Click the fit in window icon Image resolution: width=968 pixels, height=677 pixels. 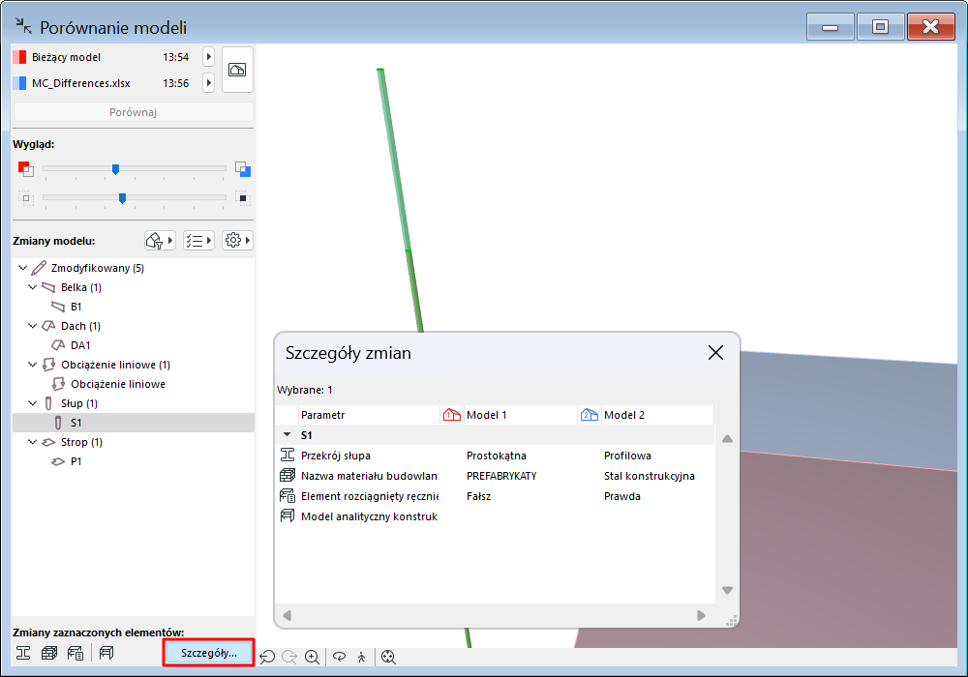click(x=388, y=657)
